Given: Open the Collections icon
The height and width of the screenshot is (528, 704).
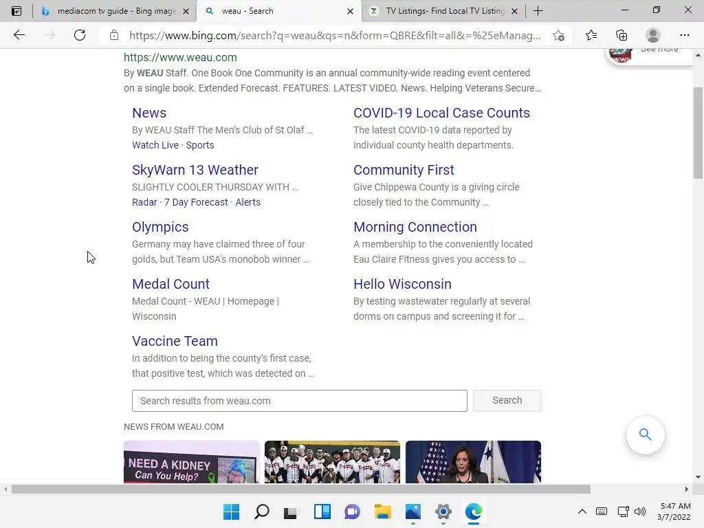Looking at the screenshot, I should 621,35.
